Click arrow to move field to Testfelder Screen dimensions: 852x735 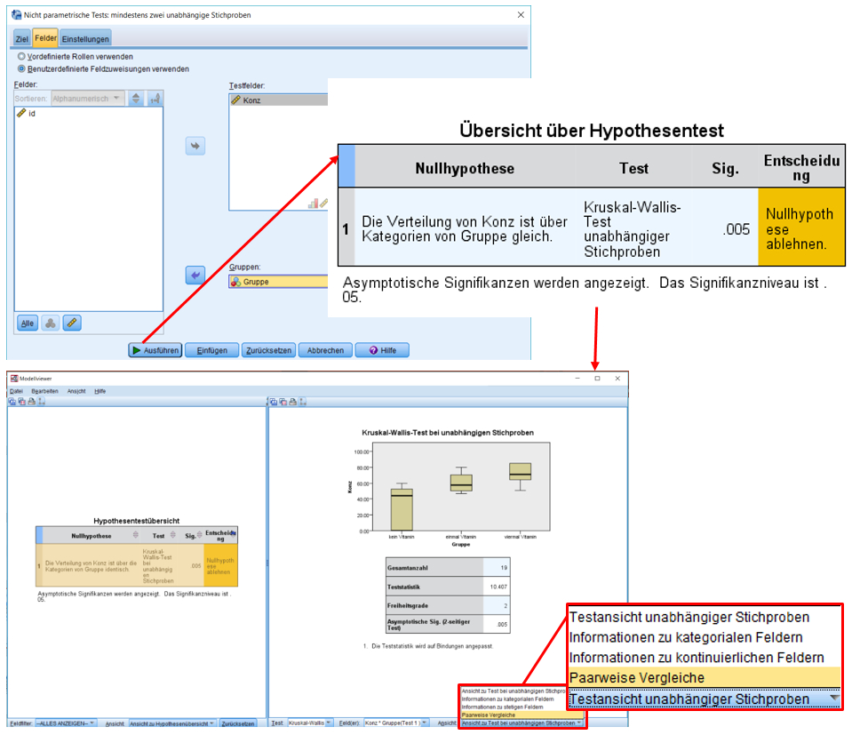click(x=195, y=146)
